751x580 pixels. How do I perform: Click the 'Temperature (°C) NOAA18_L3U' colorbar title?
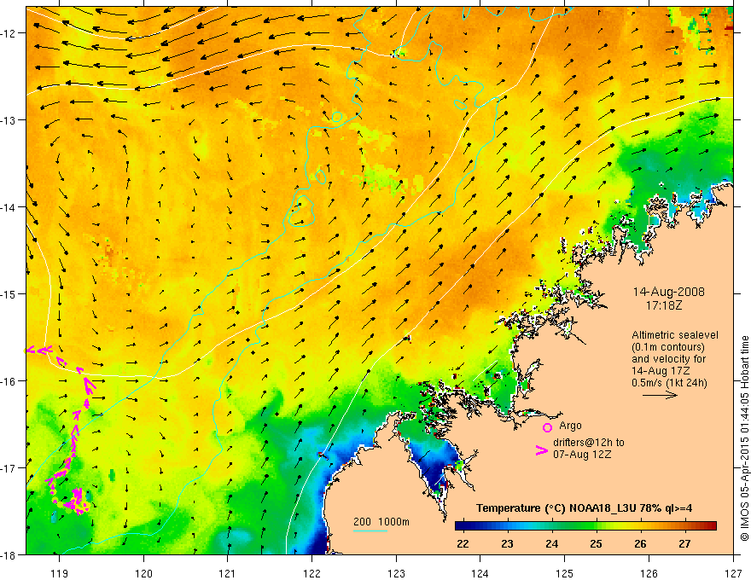556,508
